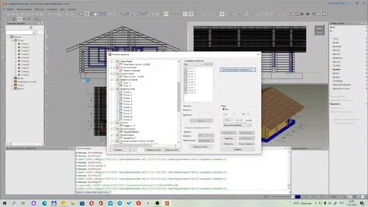Image resolution: width=368 pixels, height=207 pixels.
Task: Click the Свернуть все button
Action: coord(171,149)
